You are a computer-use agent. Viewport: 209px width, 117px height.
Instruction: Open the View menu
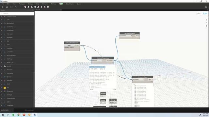pos(14,4)
